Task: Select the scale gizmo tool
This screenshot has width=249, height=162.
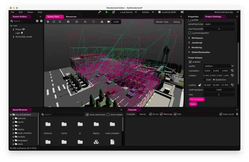Action: tap(60, 22)
